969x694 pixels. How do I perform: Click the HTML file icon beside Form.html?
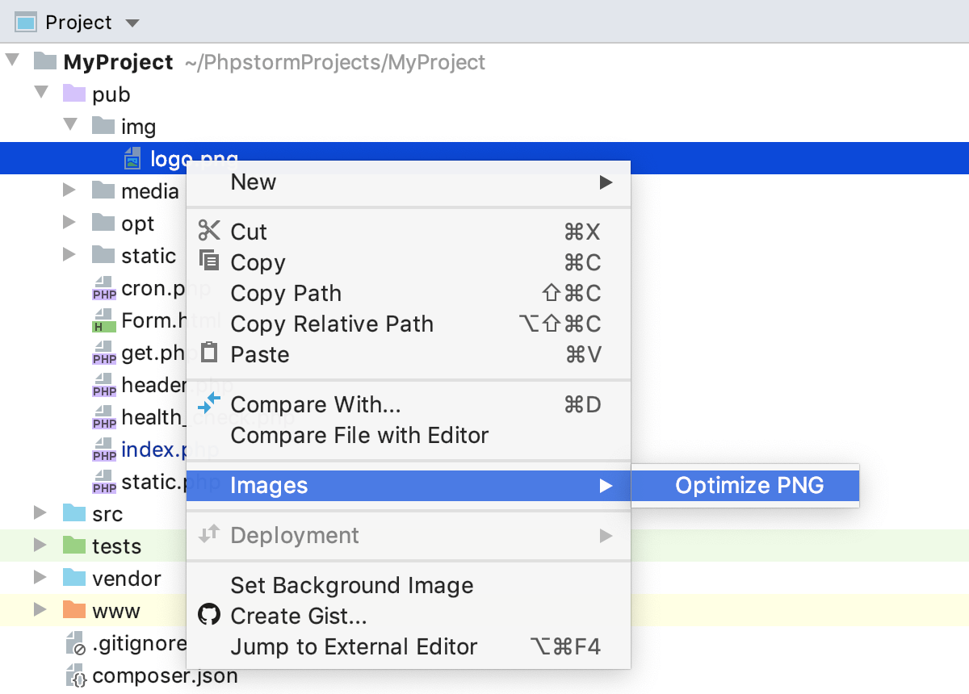[x=103, y=320]
